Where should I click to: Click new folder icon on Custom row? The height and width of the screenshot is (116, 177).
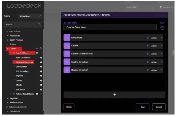41,49
